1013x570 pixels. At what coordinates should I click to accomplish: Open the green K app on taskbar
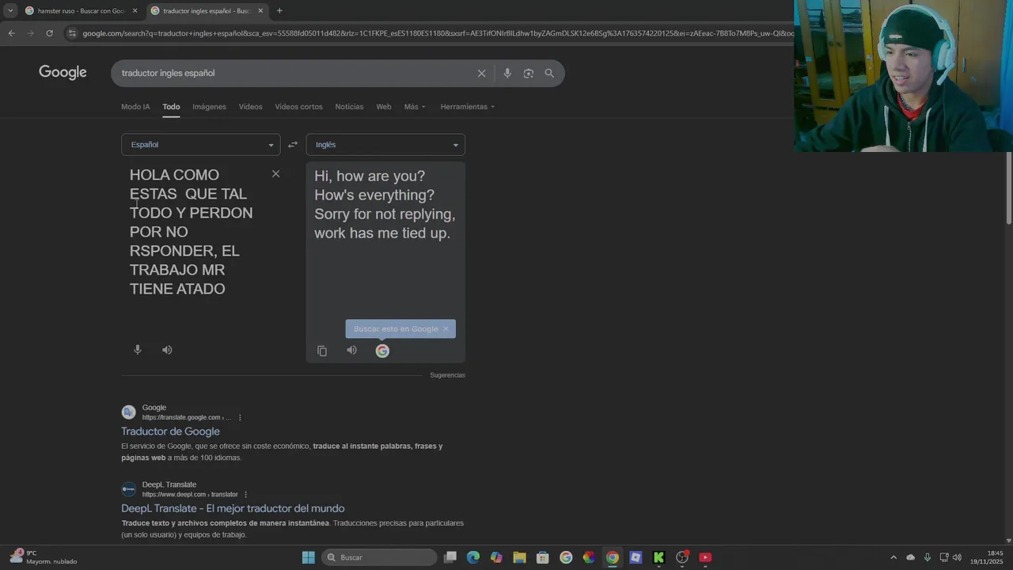click(x=658, y=557)
